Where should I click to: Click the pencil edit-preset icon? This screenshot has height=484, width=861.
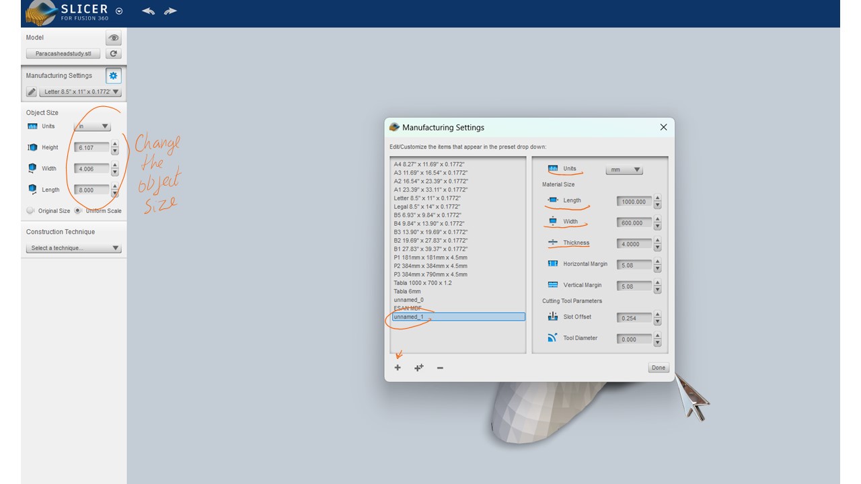coord(31,92)
